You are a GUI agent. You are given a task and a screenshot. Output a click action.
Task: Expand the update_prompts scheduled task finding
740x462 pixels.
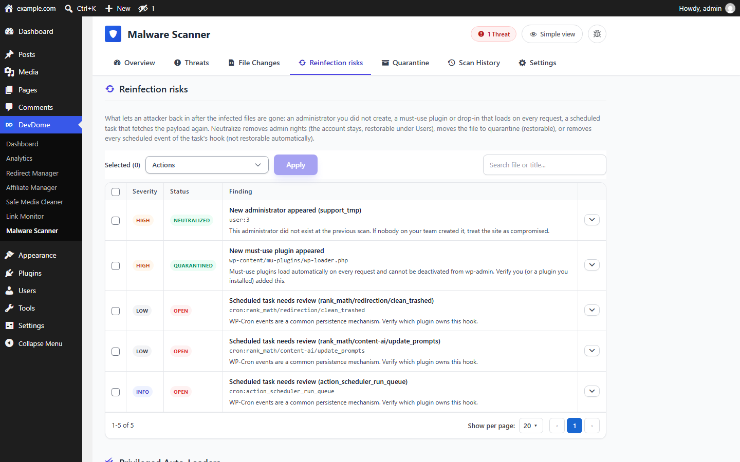pyautogui.click(x=592, y=351)
